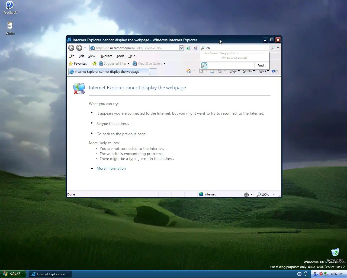Open the Tools menu in the menu bar

click(120, 56)
